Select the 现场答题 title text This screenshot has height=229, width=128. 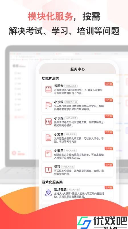[60, 189]
